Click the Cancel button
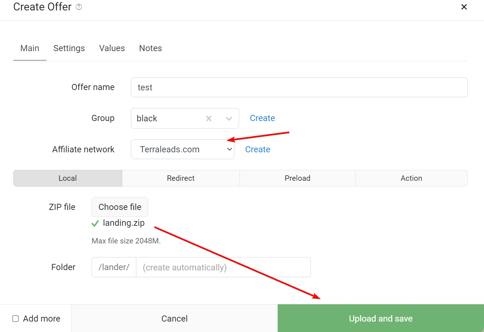 click(x=175, y=319)
